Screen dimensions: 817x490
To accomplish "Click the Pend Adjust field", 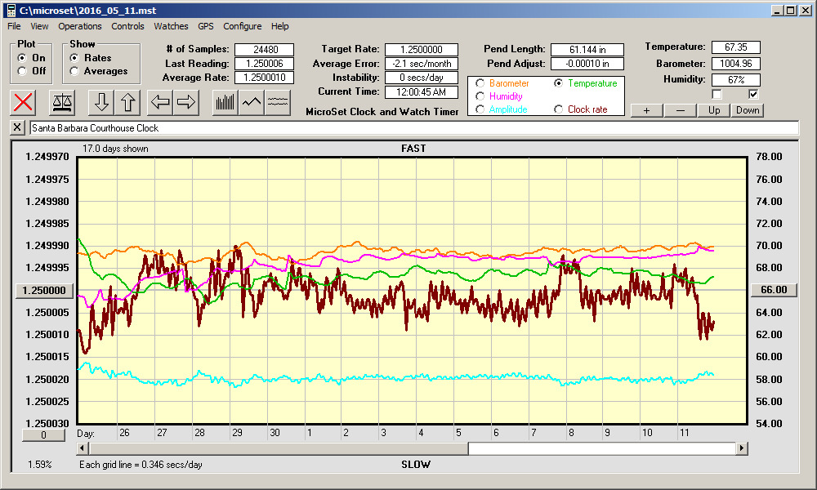I will pyautogui.click(x=587, y=64).
